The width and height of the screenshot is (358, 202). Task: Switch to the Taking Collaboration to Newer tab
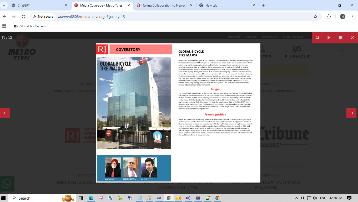pyautogui.click(x=165, y=5)
